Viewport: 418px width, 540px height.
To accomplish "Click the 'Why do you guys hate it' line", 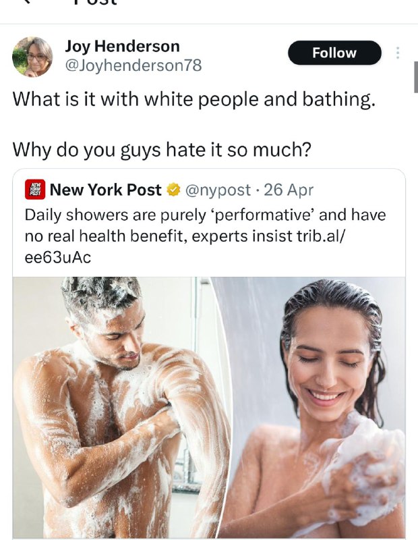I will tap(162, 149).
